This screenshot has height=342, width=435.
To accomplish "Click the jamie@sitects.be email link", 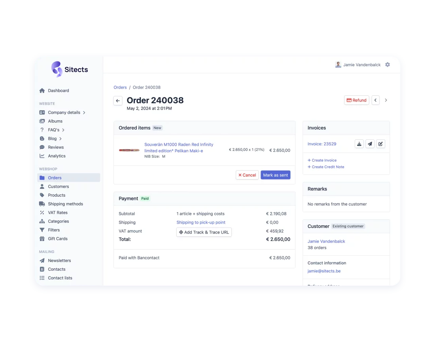I will coord(324,271).
